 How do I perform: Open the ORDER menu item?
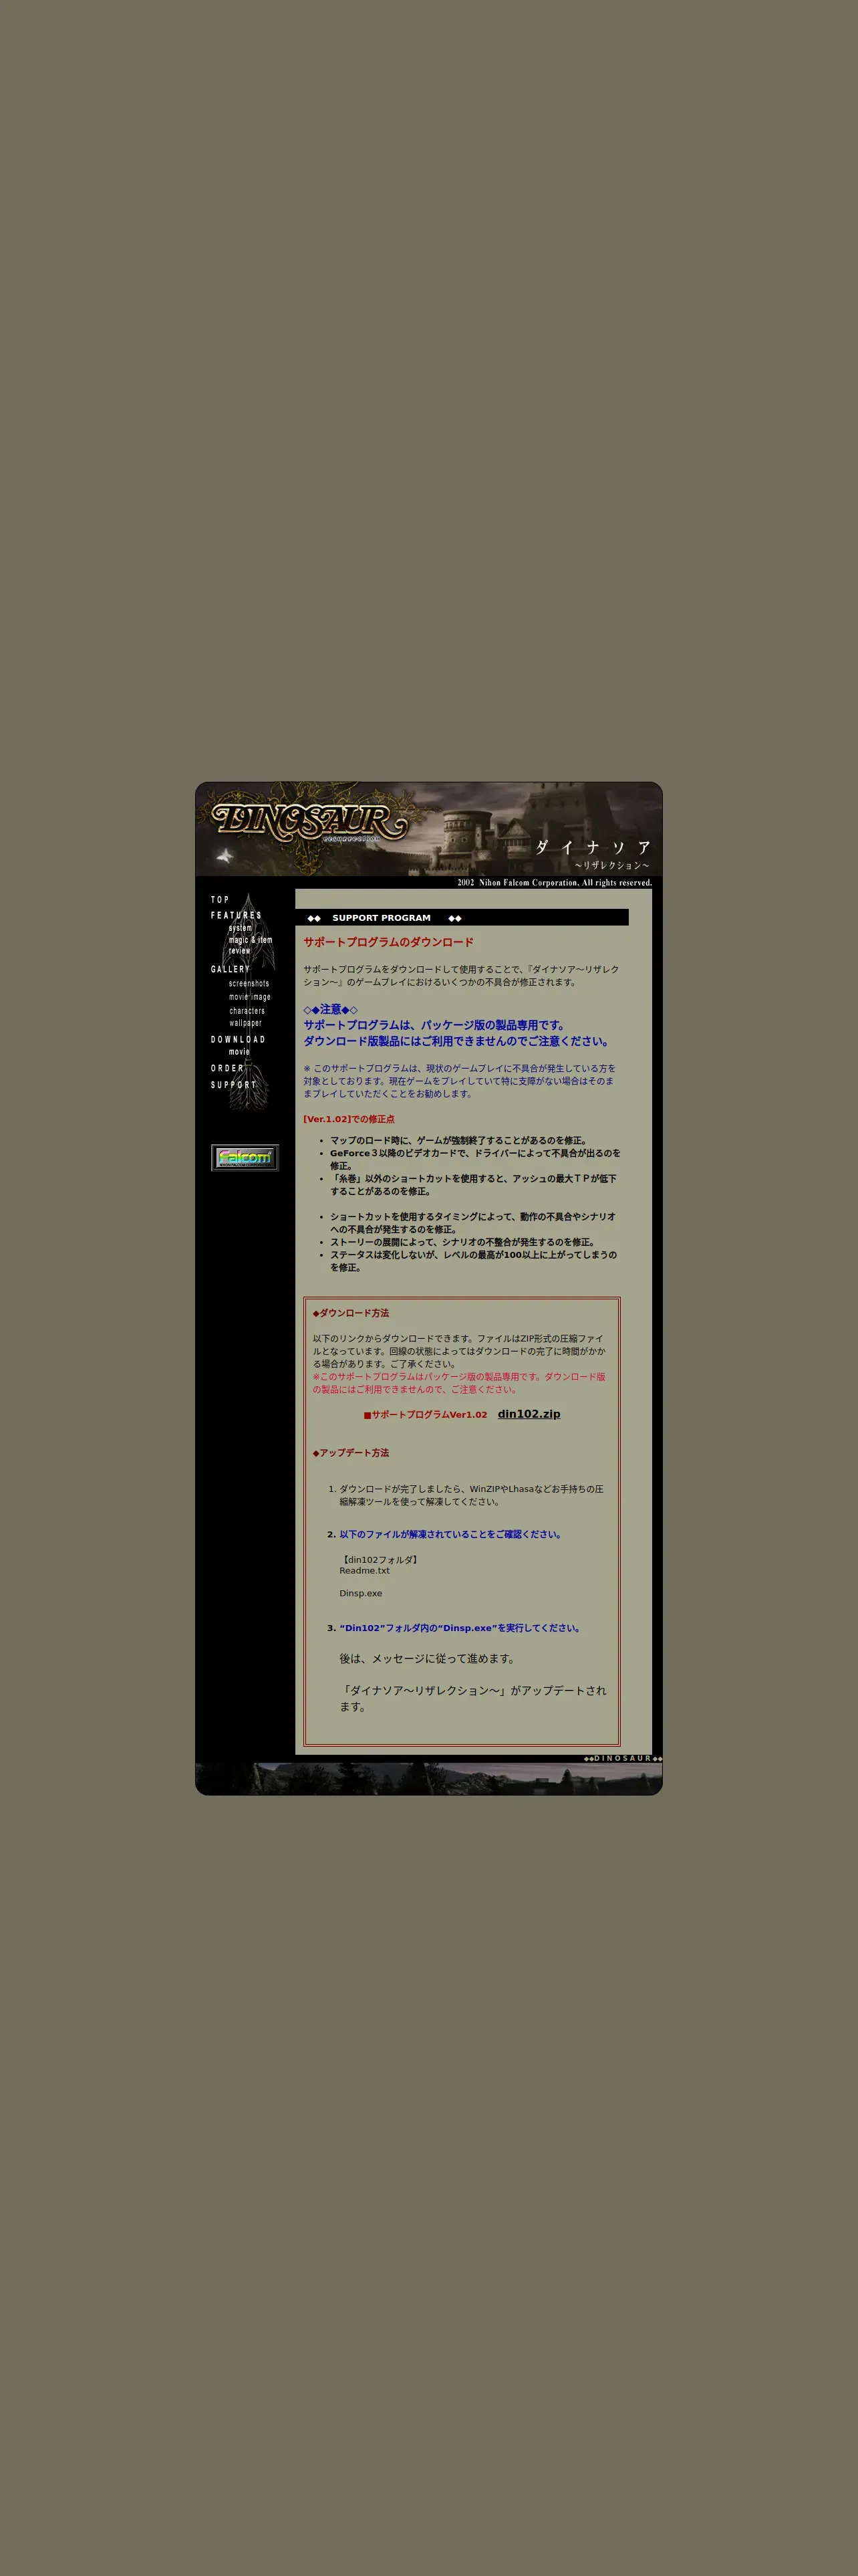click(x=227, y=1069)
